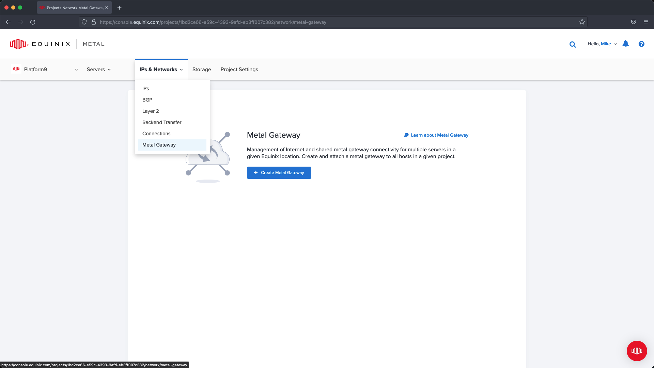Click the Metal Gateway heading text
Image resolution: width=654 pixels, height=368 pixels.
pyautogui.click(x=274, y=135)
